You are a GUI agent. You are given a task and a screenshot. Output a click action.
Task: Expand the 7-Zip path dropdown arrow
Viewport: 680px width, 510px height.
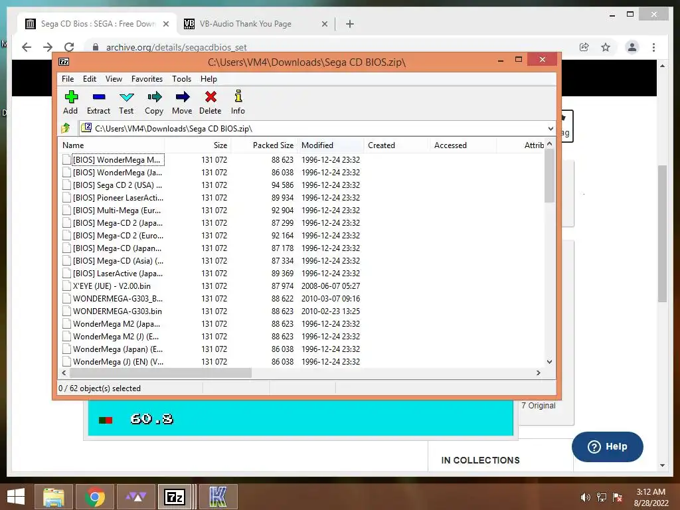(551, 128)
